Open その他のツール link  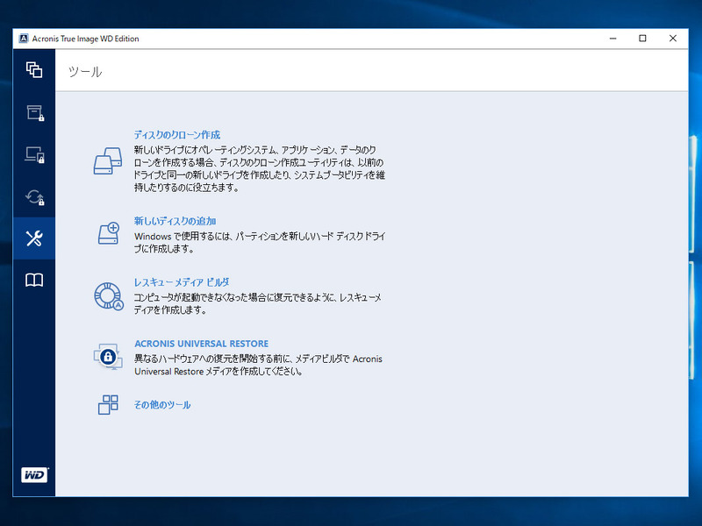tap(162, 405)
